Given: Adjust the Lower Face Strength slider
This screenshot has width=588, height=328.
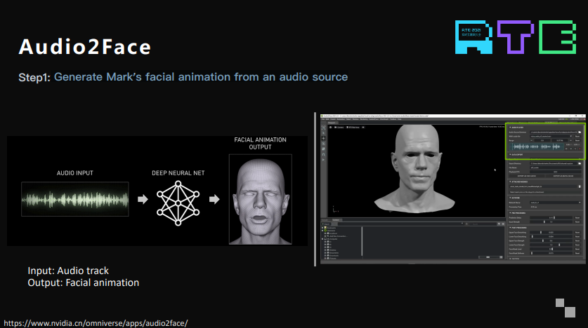Looking at the screenshot, I should tap(551, 245).
